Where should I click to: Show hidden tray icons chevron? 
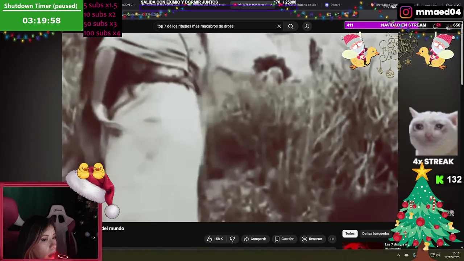click(399, 255)
